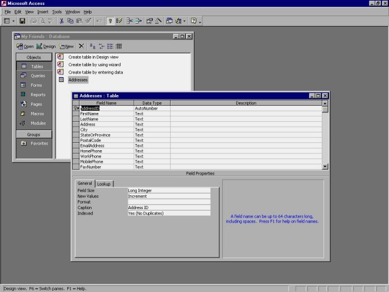The width and height of the screenshot is (389, 292).
Task: Click the Design button in database window
Action: (x=47, y=46)
